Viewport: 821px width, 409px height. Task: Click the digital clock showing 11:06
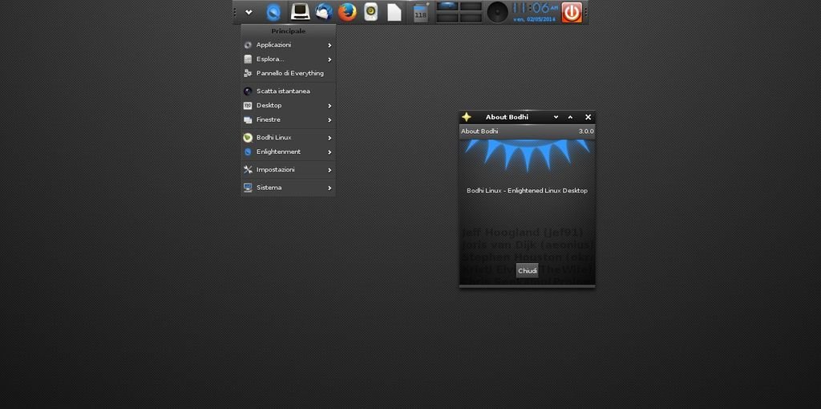tap(534, 8)
